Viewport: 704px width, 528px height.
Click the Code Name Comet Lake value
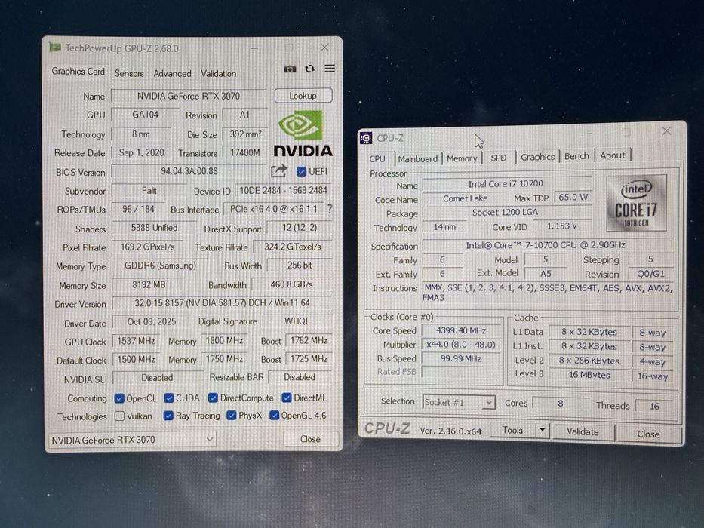tap(465, 198)
